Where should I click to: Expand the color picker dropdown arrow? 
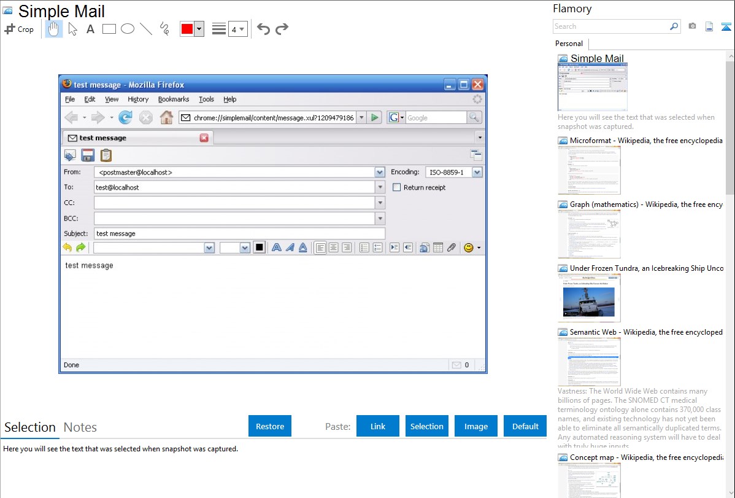tap(199, 29)
